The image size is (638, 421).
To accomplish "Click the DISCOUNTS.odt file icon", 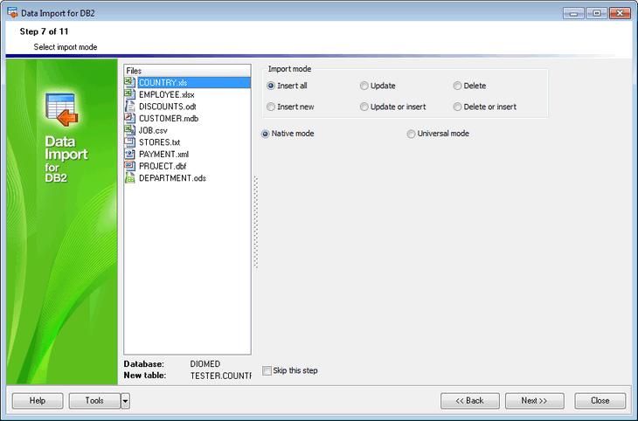I will pyautogui.click(x=131, y=107).
